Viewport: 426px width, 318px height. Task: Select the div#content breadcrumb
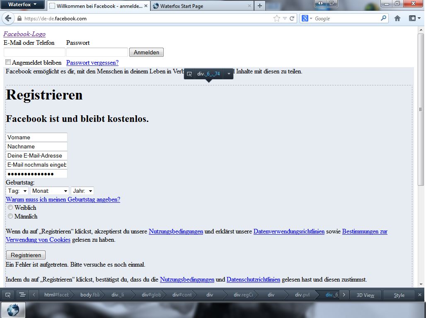[x=182, y=295]
